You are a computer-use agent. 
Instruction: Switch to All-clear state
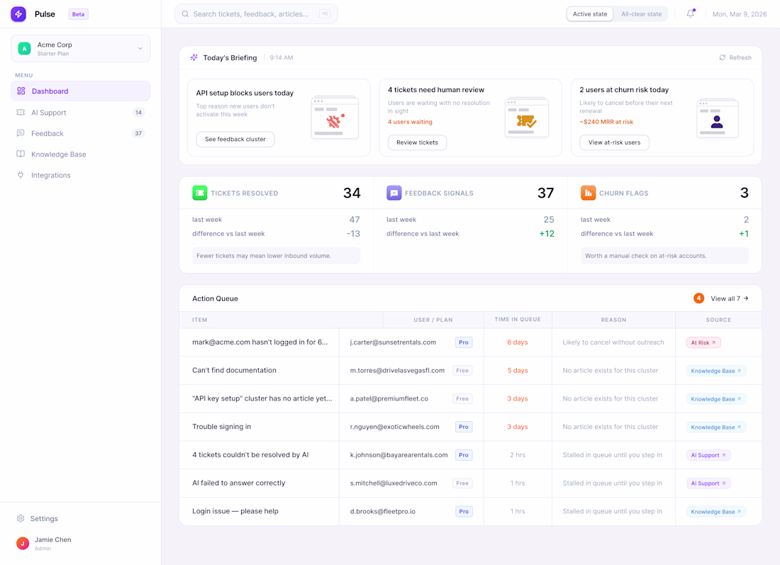[x=641, y=14]
